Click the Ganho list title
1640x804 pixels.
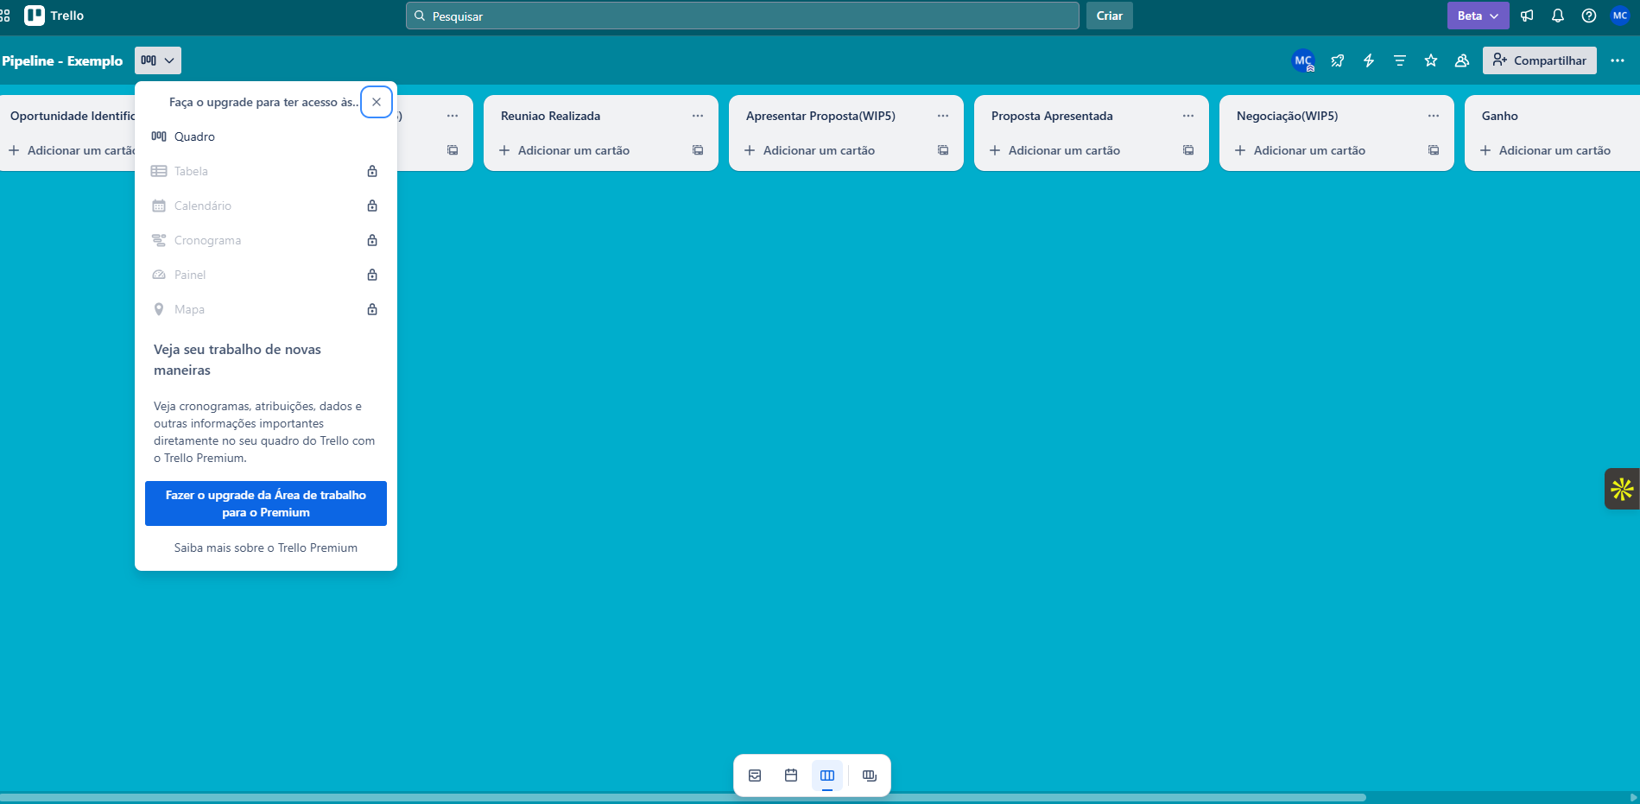pyautogui.click(x=1500, y=116)
